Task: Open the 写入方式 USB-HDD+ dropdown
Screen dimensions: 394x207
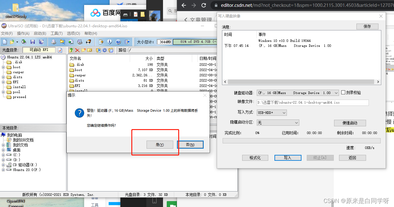Action: [284, 113]
